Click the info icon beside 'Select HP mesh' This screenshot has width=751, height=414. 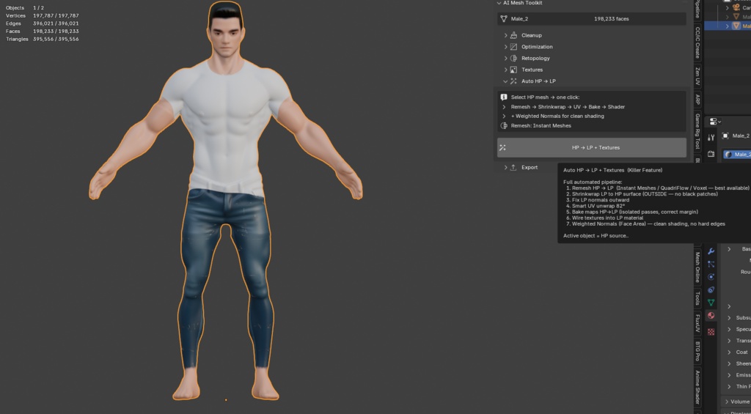click(x=504, y=97)
